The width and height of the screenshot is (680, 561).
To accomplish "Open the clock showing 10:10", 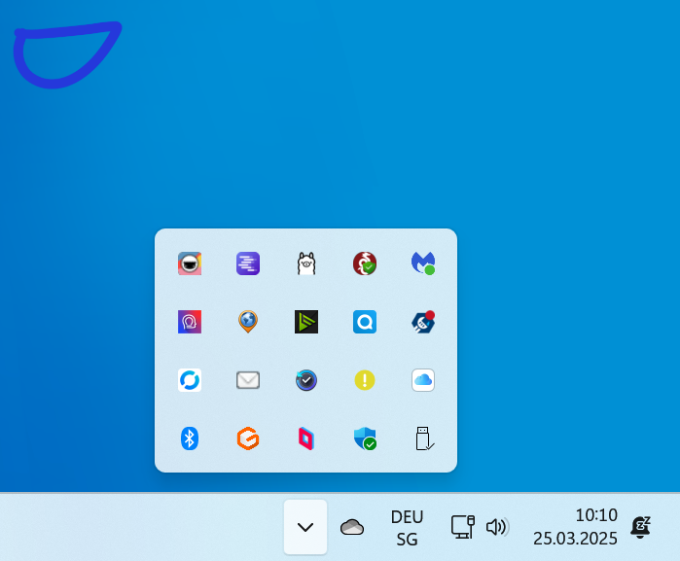I will tap(575, 527).
